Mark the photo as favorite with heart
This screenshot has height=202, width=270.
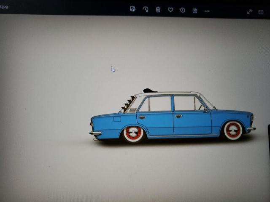pyautogui.click(x=170, y=10)
